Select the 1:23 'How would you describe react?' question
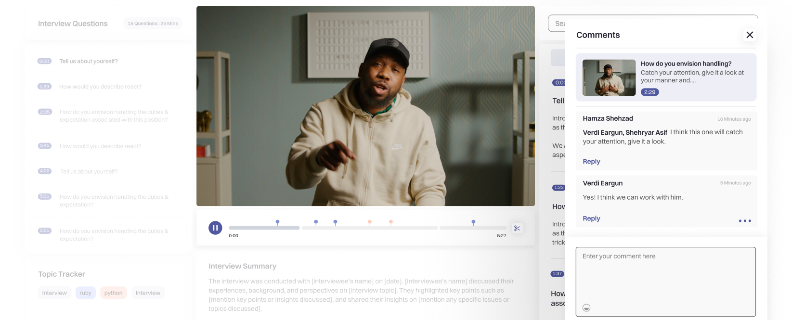The image size is (792, 320). [x=100, y=87]
